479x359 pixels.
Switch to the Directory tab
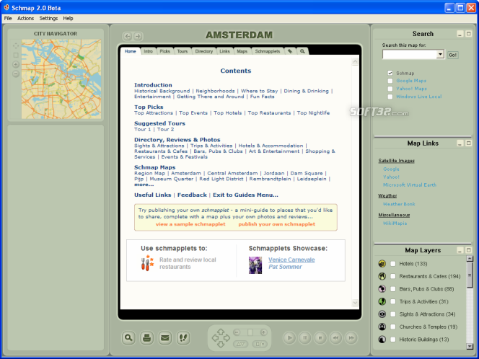(x=203, y=51)
